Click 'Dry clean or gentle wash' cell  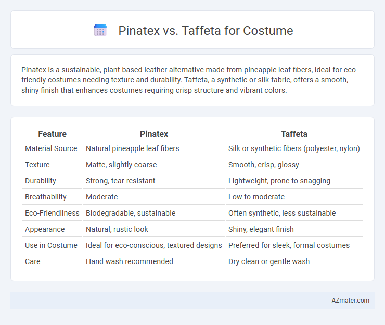point(269,261)
